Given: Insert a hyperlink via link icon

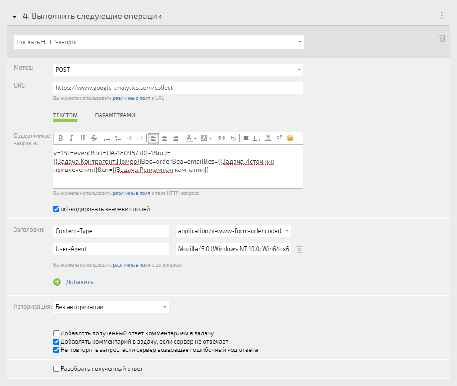Looking at the screenshot, I should click(246, 138).
